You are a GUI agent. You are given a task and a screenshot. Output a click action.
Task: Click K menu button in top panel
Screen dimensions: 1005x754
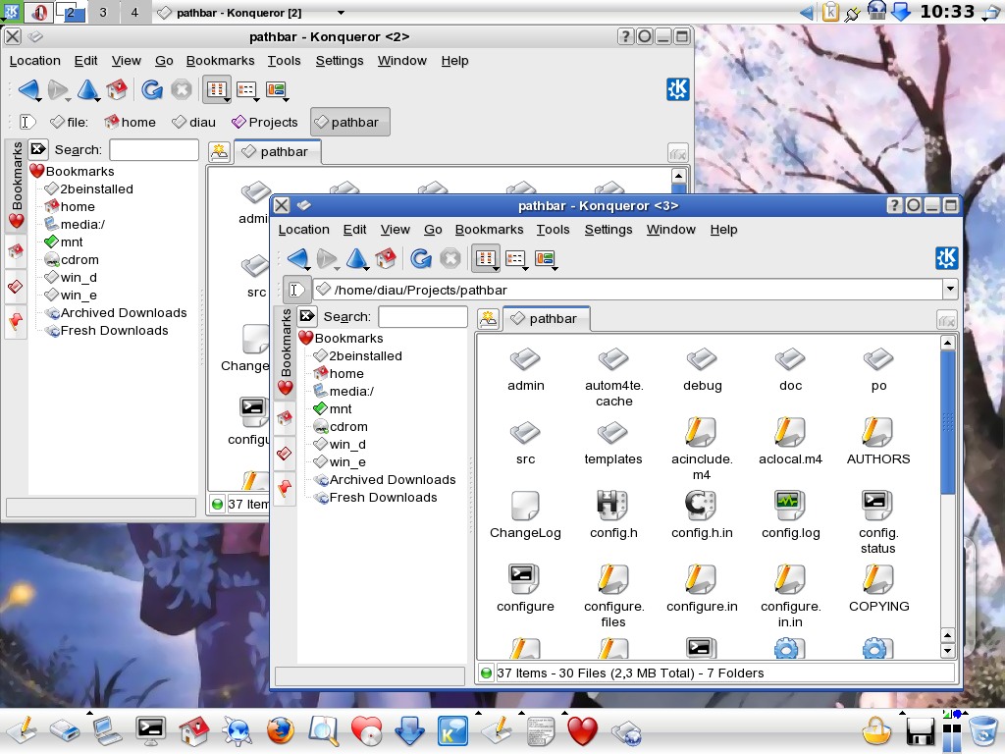11,12
